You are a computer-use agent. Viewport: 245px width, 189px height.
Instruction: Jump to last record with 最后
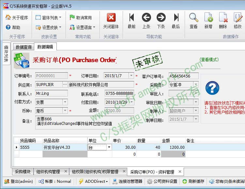click(176, 18)
